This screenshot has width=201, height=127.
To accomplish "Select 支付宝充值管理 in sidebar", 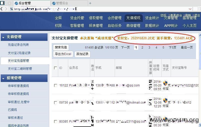I will tap(18, 61).
